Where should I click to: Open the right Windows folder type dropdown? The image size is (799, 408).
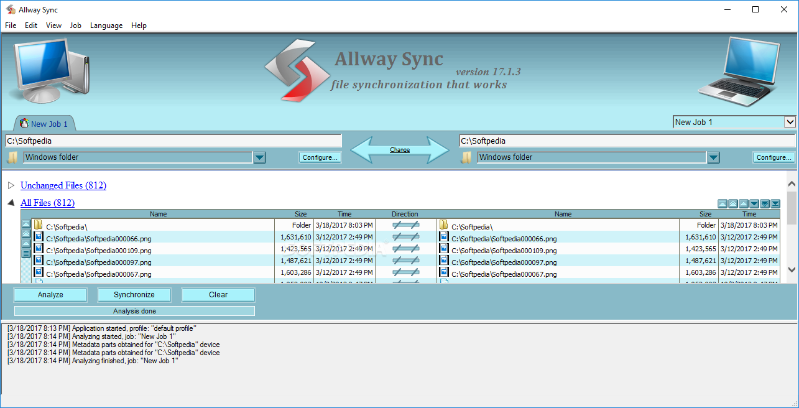pyautogui.click(x=713, y=157)
